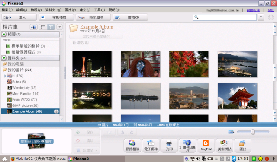
Task: Switch to tree folder view
Action: pyautogui.click(x=51, y=27)
